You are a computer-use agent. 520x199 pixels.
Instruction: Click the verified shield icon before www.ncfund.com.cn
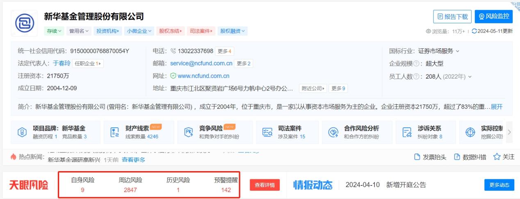(x=173, y=76)
